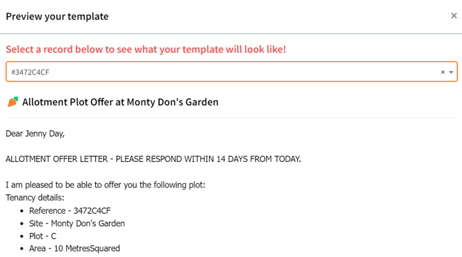Click the bullet before Area item

pyautogui.click(x=22, y=249)
